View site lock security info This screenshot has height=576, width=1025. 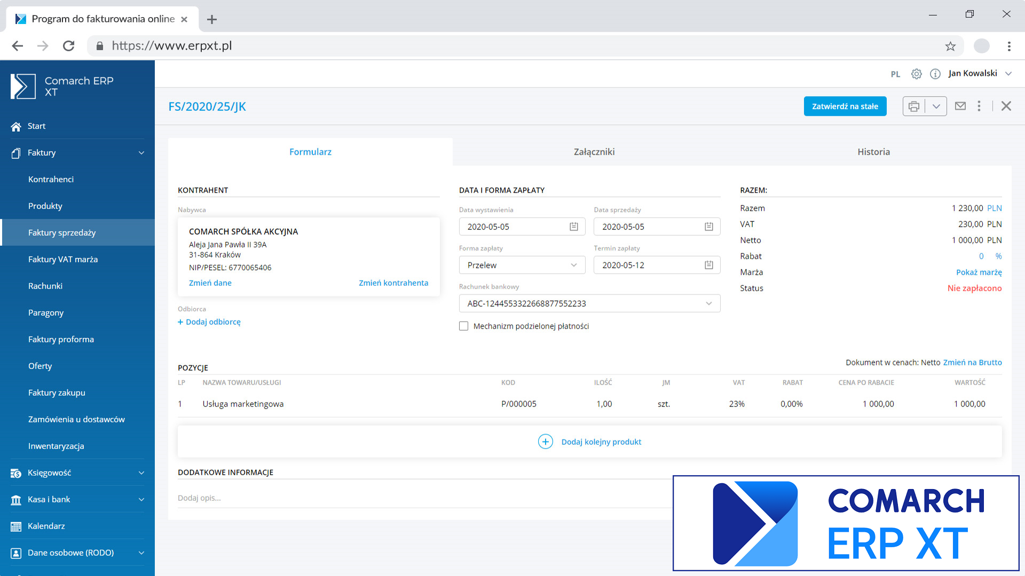click(99, 46)
